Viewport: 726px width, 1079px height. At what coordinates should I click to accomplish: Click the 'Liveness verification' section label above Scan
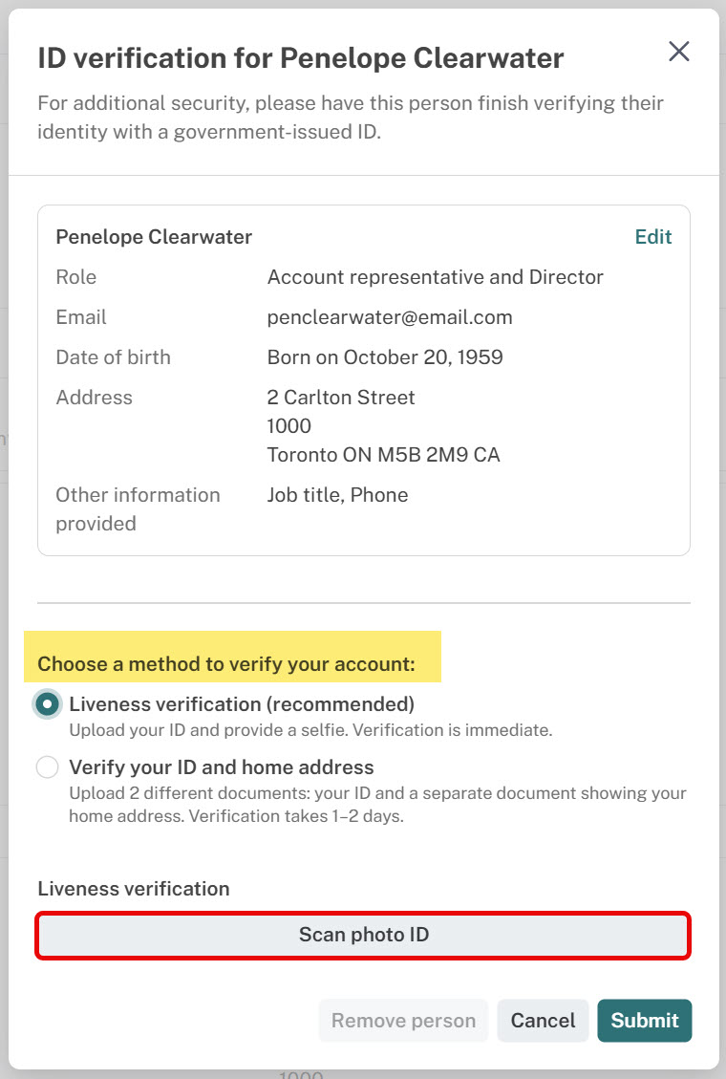134,889
